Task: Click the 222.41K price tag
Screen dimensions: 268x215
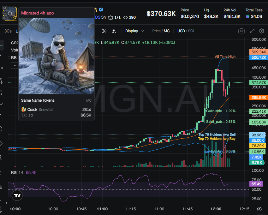Action: click(259, 111)
